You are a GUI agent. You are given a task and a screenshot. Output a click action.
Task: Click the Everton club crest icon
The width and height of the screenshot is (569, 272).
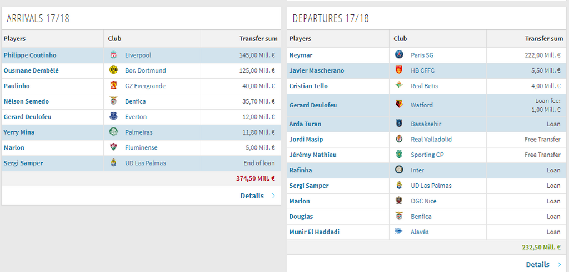click(x=113, y=117)
